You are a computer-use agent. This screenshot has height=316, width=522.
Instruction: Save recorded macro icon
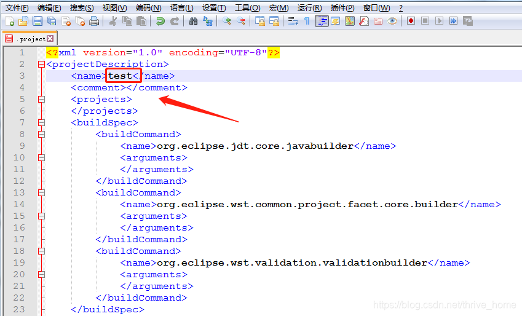coord(468,22)
